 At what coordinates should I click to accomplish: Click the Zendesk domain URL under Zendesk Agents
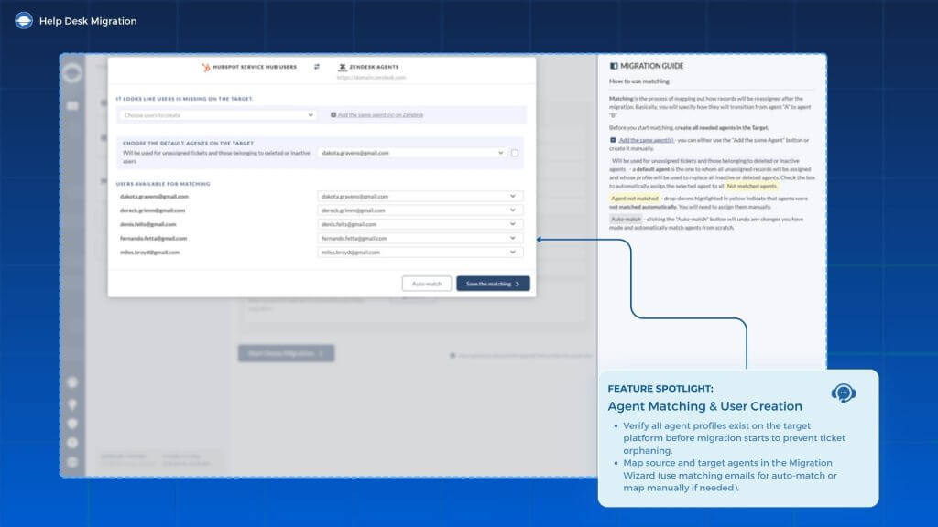tap(371, 77)
